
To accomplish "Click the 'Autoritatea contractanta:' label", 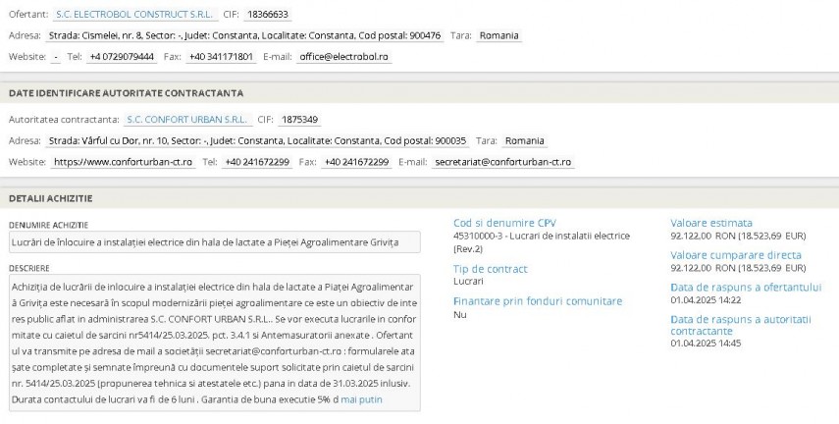I will [64, 120].
